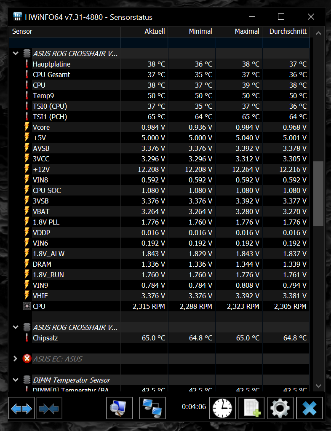Click the Maximal column header
This screenshot has height=431, width=331.
(x=239, y=32)
